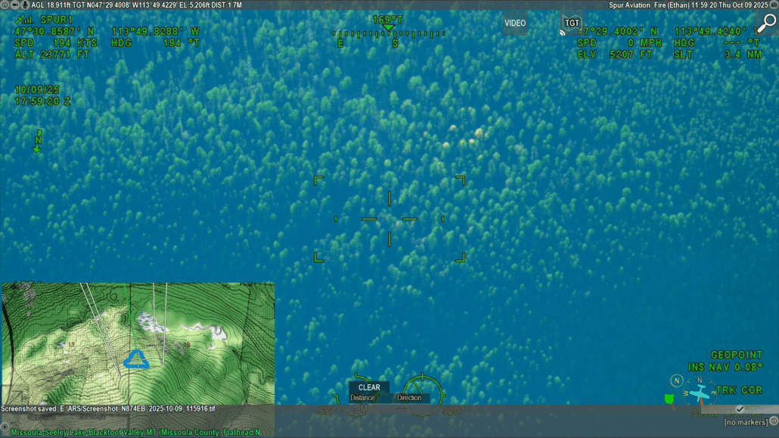Toggle the double-arrow icon in top bar
Image resolution: width=779 pixels, height=438 pixels.
coord(15,5)
